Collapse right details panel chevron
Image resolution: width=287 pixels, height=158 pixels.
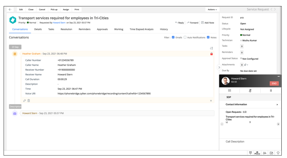click(x=219, y=67)
